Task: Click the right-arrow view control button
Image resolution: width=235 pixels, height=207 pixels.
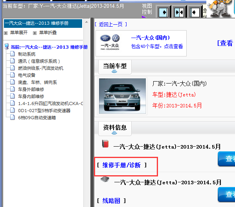Action: 163,12
